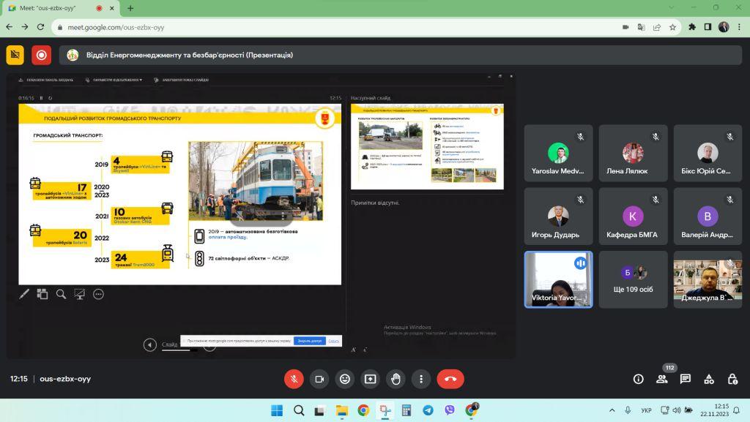
Task: Unmute microphone in Meet call bar
Action: click(294, 379)
